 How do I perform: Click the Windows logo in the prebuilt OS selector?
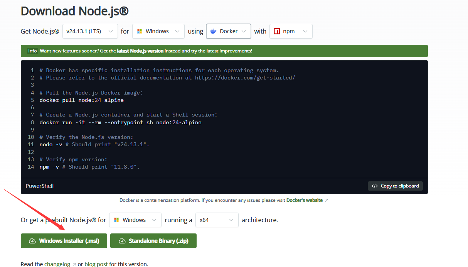click(x=116, y=220)
